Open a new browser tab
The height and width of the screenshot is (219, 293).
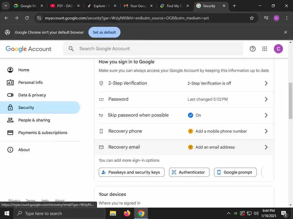(234, 6)
